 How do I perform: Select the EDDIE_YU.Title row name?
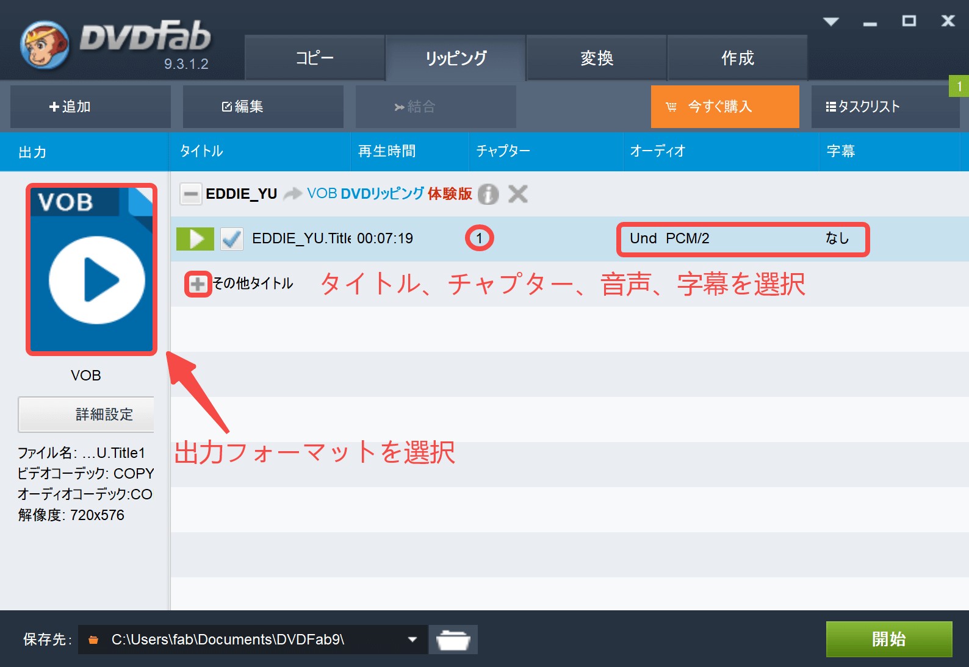(301, 238)
